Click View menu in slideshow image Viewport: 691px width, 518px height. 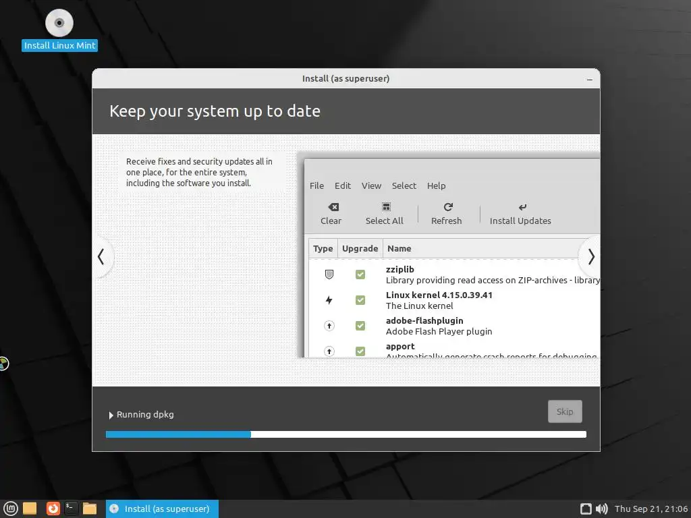tap(372, 186)
